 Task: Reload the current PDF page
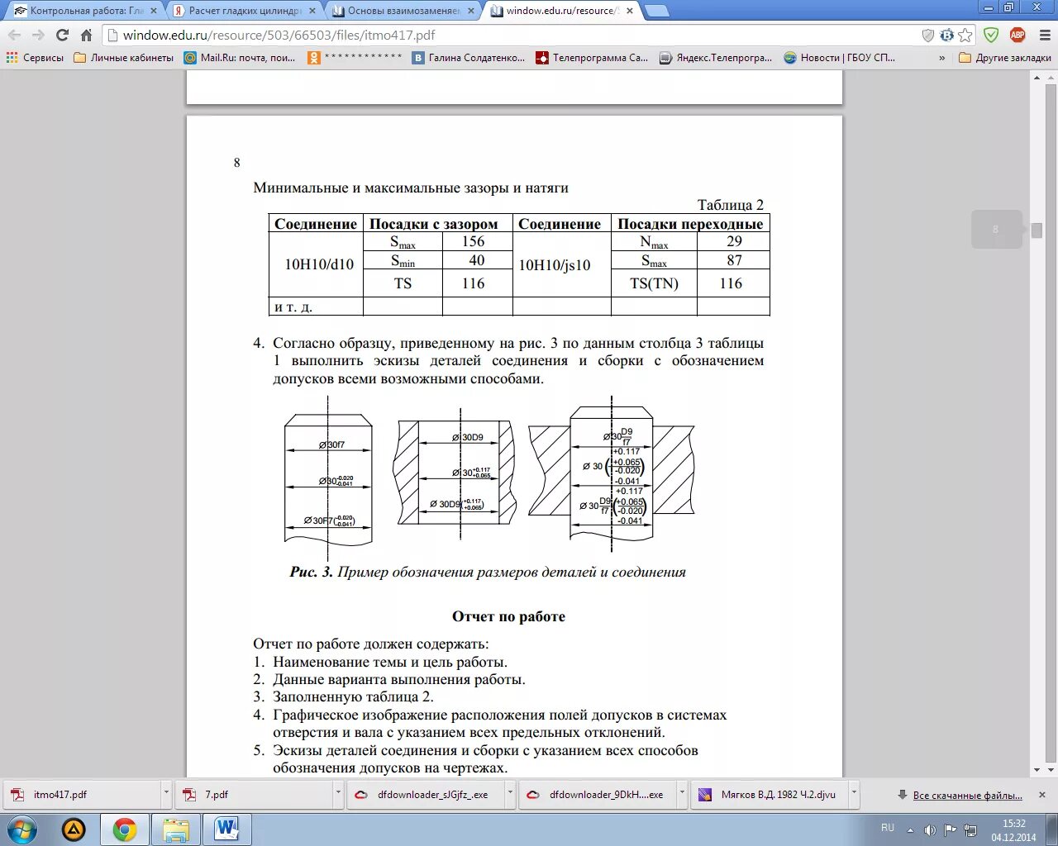(62, 36)
